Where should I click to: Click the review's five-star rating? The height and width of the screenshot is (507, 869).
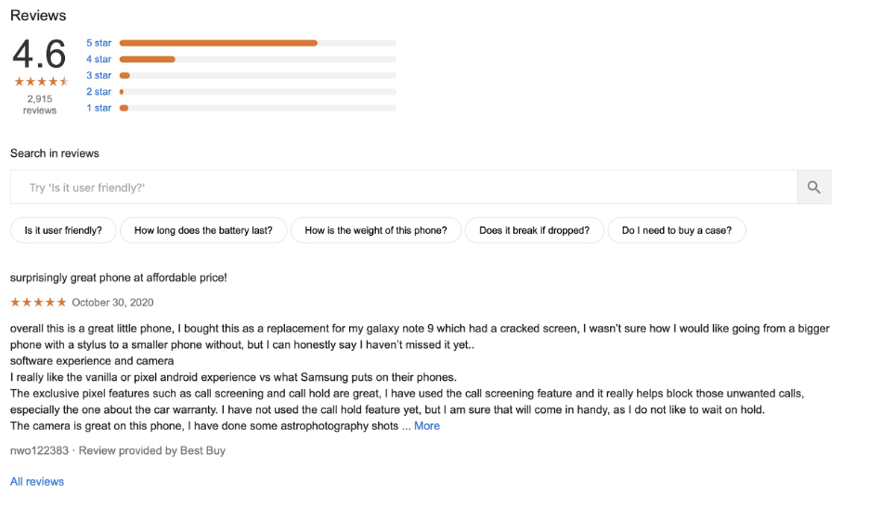click(38, 303)
